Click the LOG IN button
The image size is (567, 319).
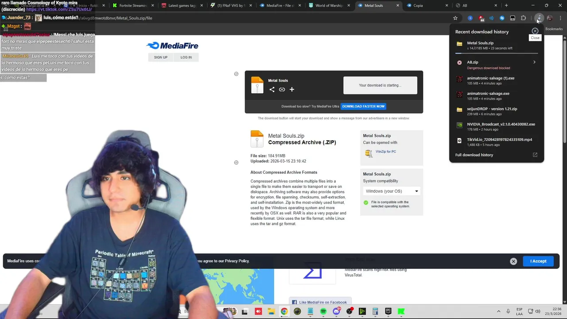click(186, 57)
